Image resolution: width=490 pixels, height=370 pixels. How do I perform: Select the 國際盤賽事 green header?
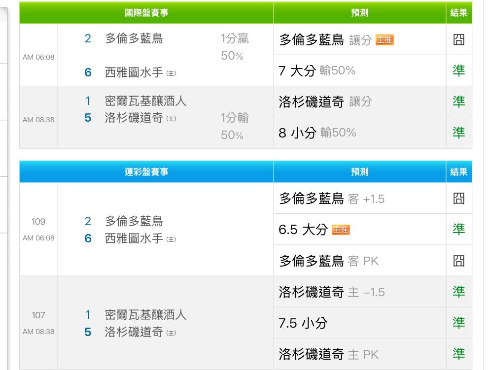tap(146, 13)
